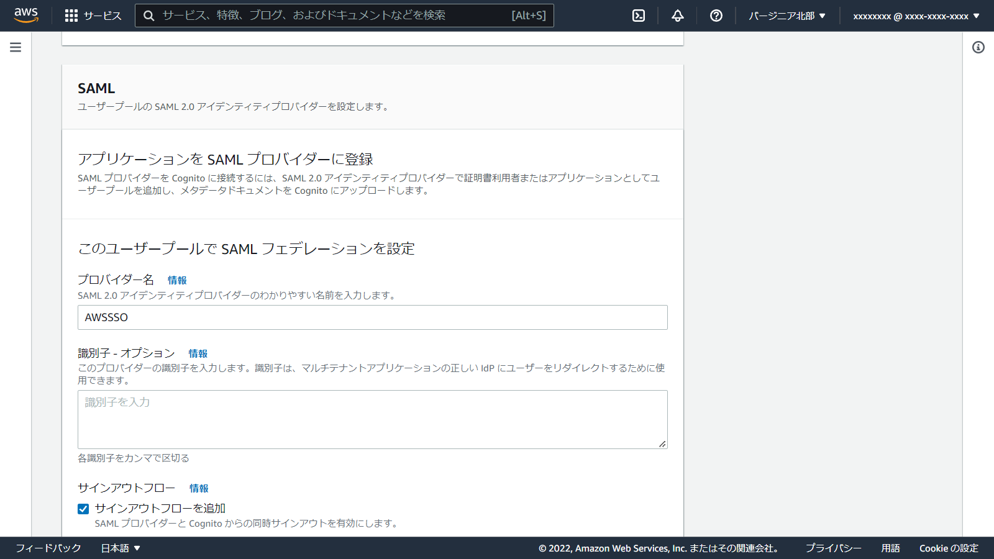Open the notifications bell icon
Screen dimensions: 994x559
coord(677,16)
